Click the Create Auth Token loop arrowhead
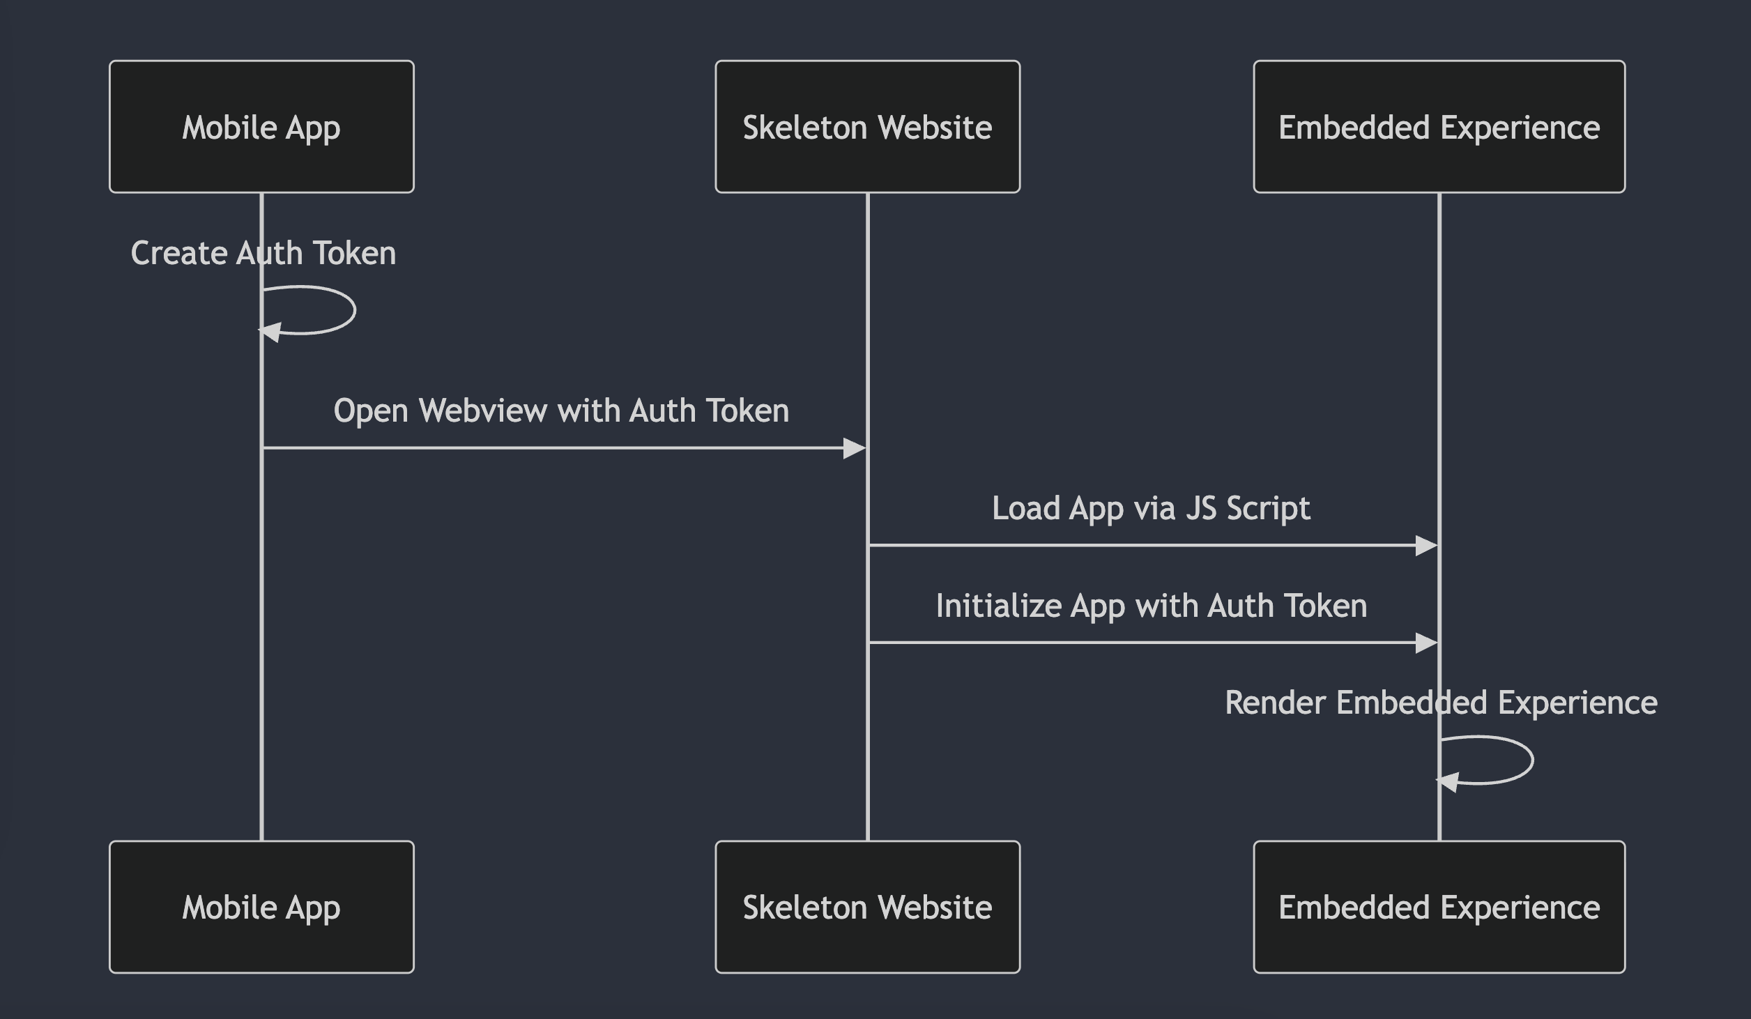The image size is (1751, 1019). (x=270, y=332)
